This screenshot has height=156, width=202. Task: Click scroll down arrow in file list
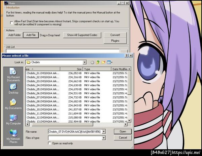(x=129, y=121)
